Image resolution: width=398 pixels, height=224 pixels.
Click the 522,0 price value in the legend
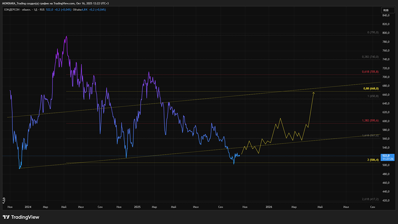[x=49, y=10]
